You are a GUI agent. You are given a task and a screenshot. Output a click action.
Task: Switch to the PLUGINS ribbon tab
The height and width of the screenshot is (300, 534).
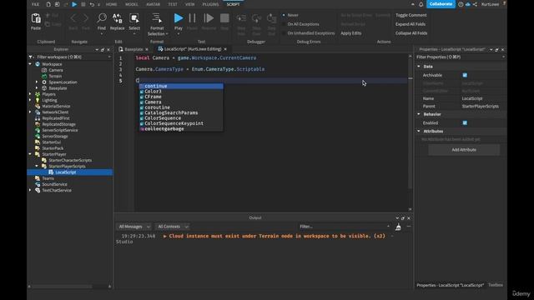click(210, 4)
